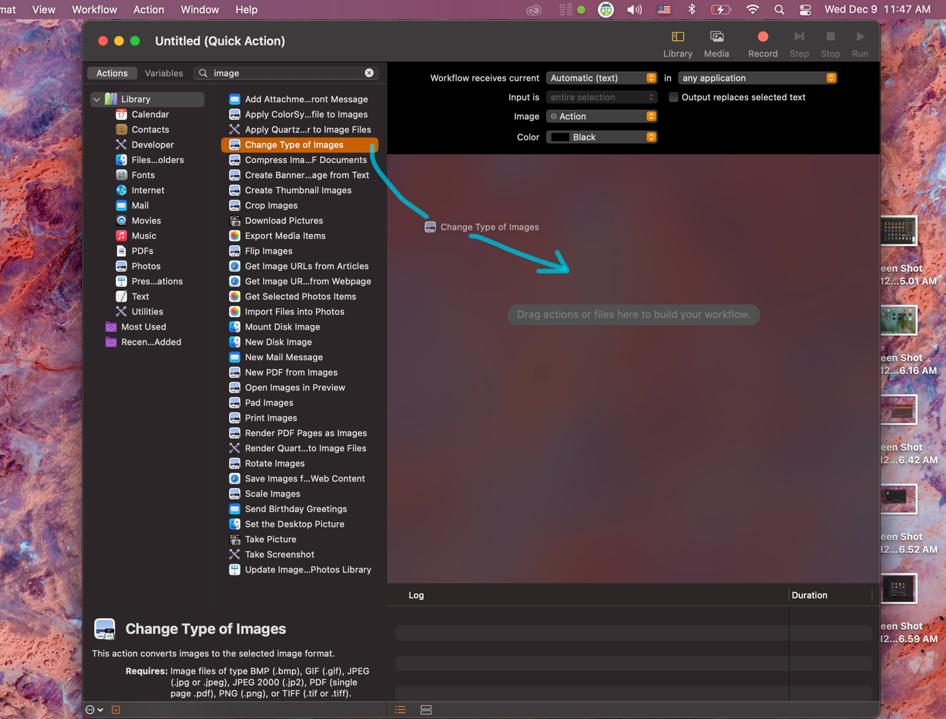Select the Music library category
The height and width of the screenshot is (719, 946).
[x=144, y=236]
